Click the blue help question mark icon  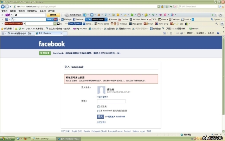pos(218,33)
